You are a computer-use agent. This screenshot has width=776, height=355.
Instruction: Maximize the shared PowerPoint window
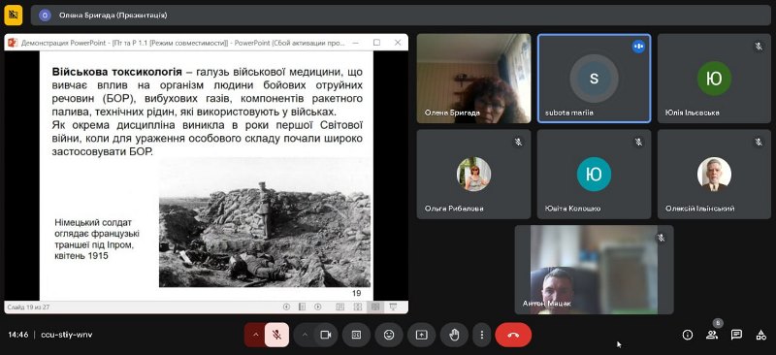point(376,43)
